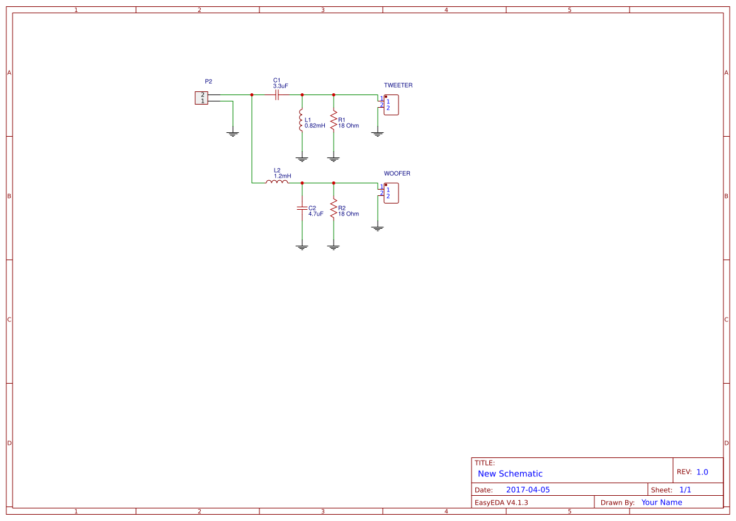Select the C1 3.3uF capacitor symbol

[277, 94]
